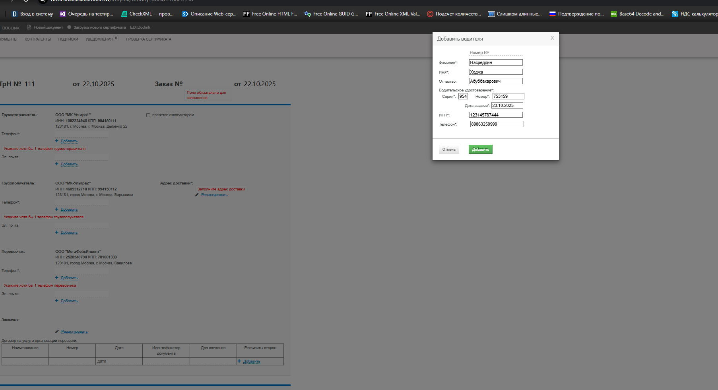Click the Имя field with Ходжа
The height and width of the screenshot is (390, 718).
(x=496, y=72)
